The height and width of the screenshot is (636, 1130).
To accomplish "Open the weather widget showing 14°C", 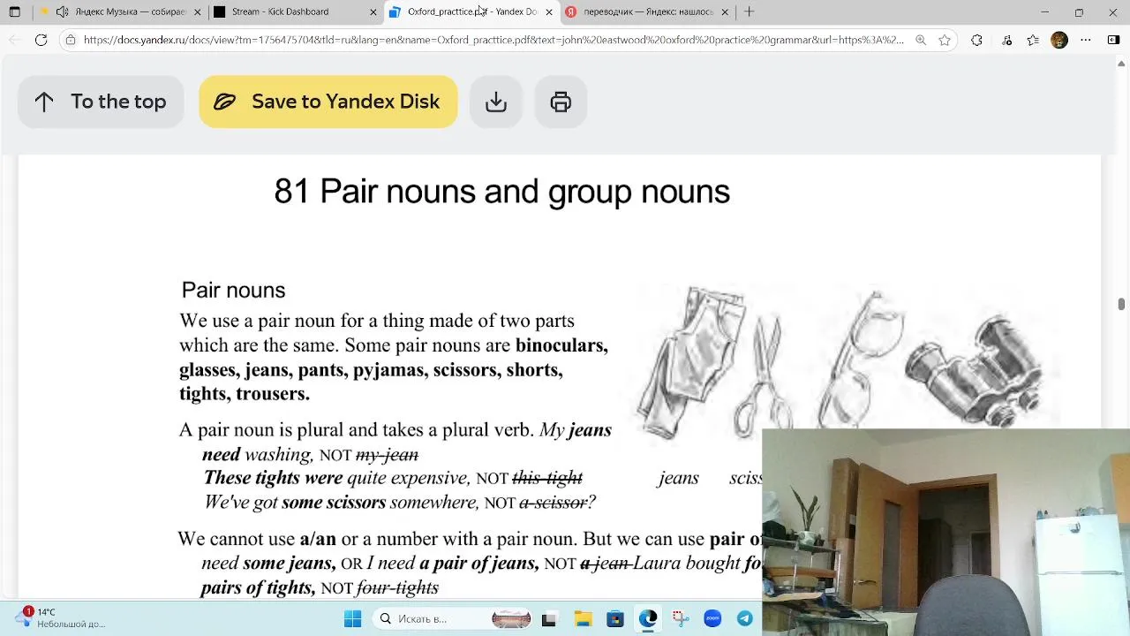I will point(62,617).
